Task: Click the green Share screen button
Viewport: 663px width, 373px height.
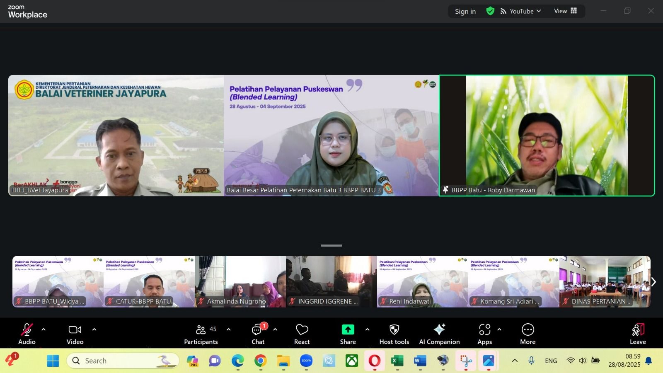Action: coord(348,334)
